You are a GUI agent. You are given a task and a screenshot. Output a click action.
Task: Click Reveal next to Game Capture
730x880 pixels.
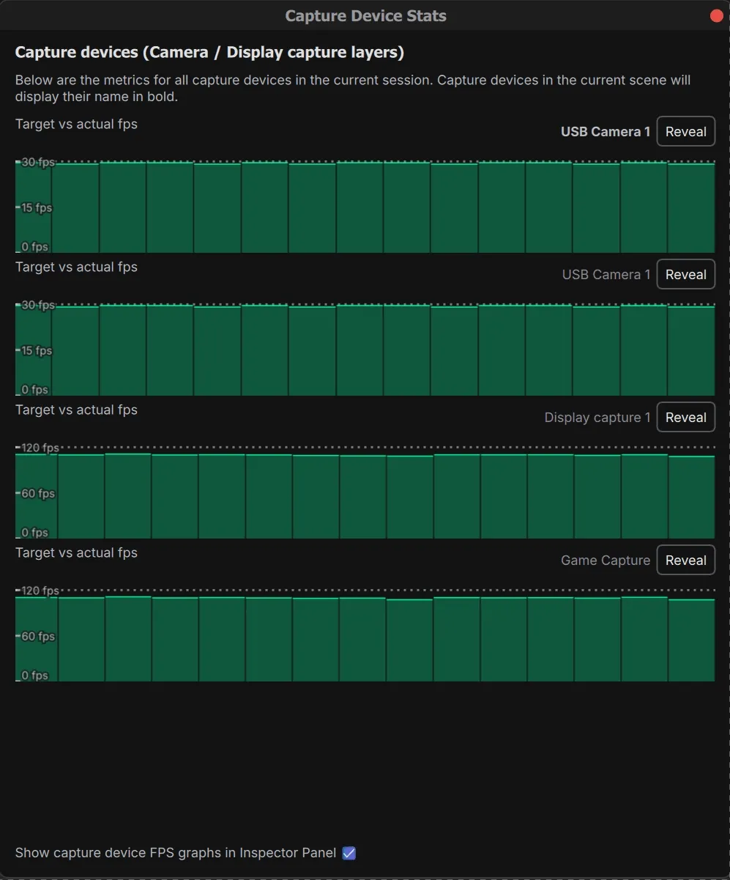coord(685,561)
